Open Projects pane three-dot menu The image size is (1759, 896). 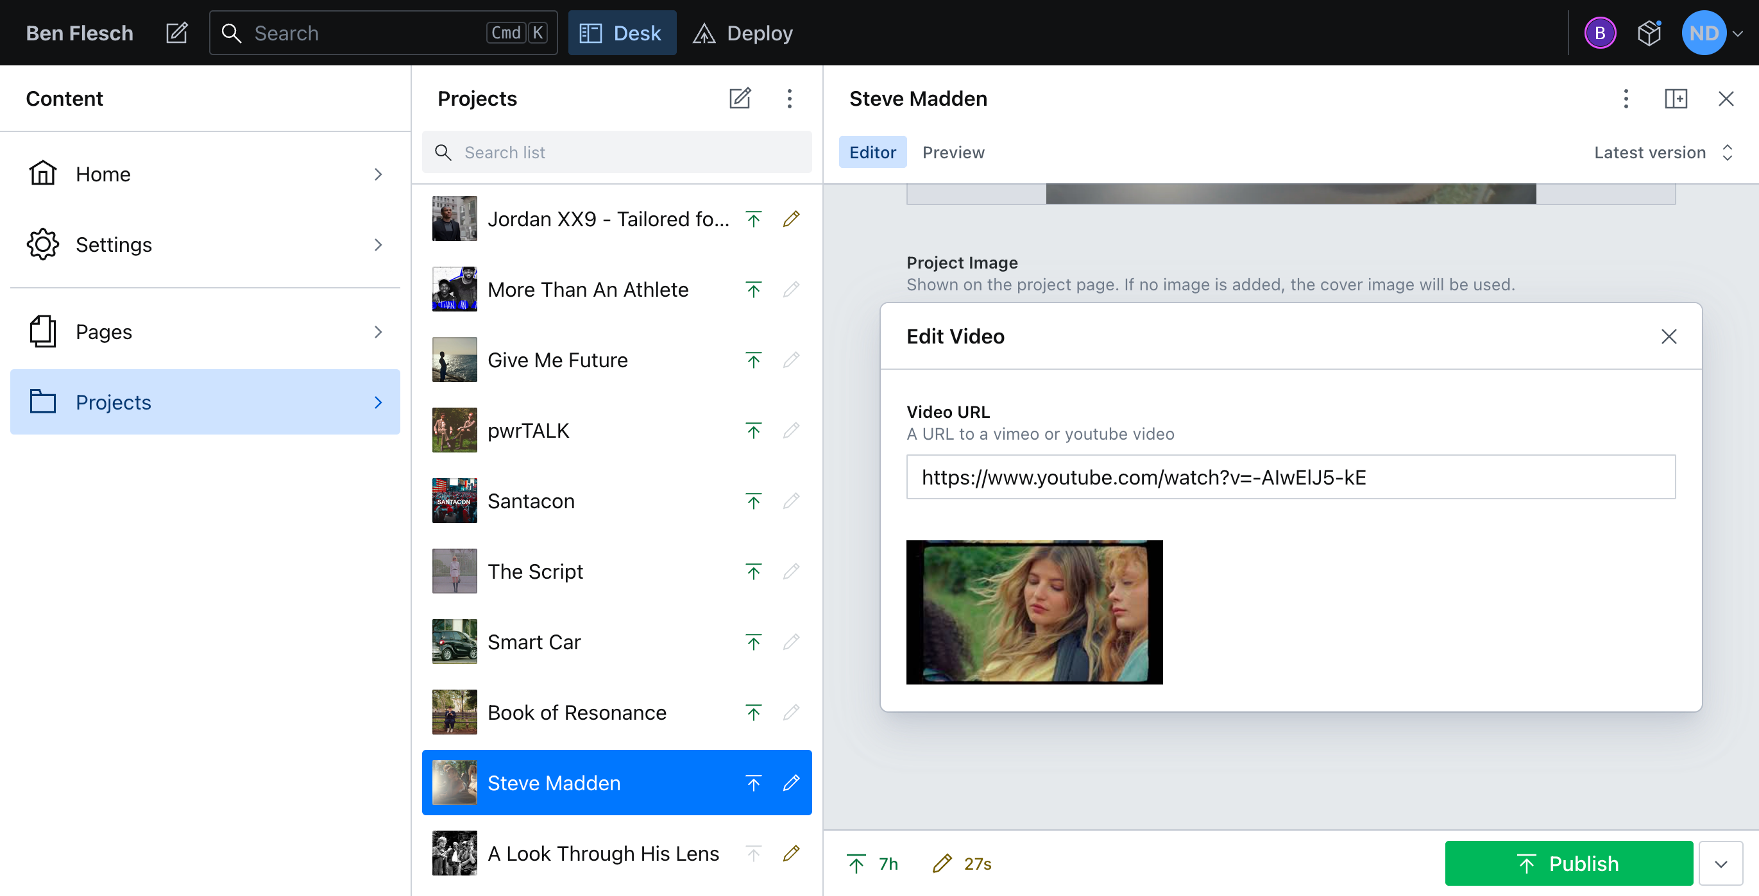tap(789, 98)
